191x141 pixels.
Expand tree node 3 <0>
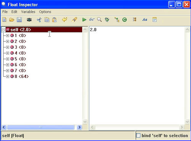[x=8, y=47]
